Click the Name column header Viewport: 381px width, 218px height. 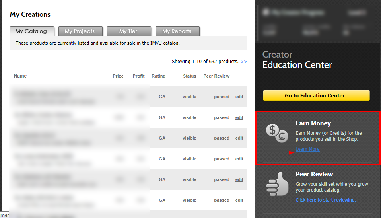click(x=20, y=76)
